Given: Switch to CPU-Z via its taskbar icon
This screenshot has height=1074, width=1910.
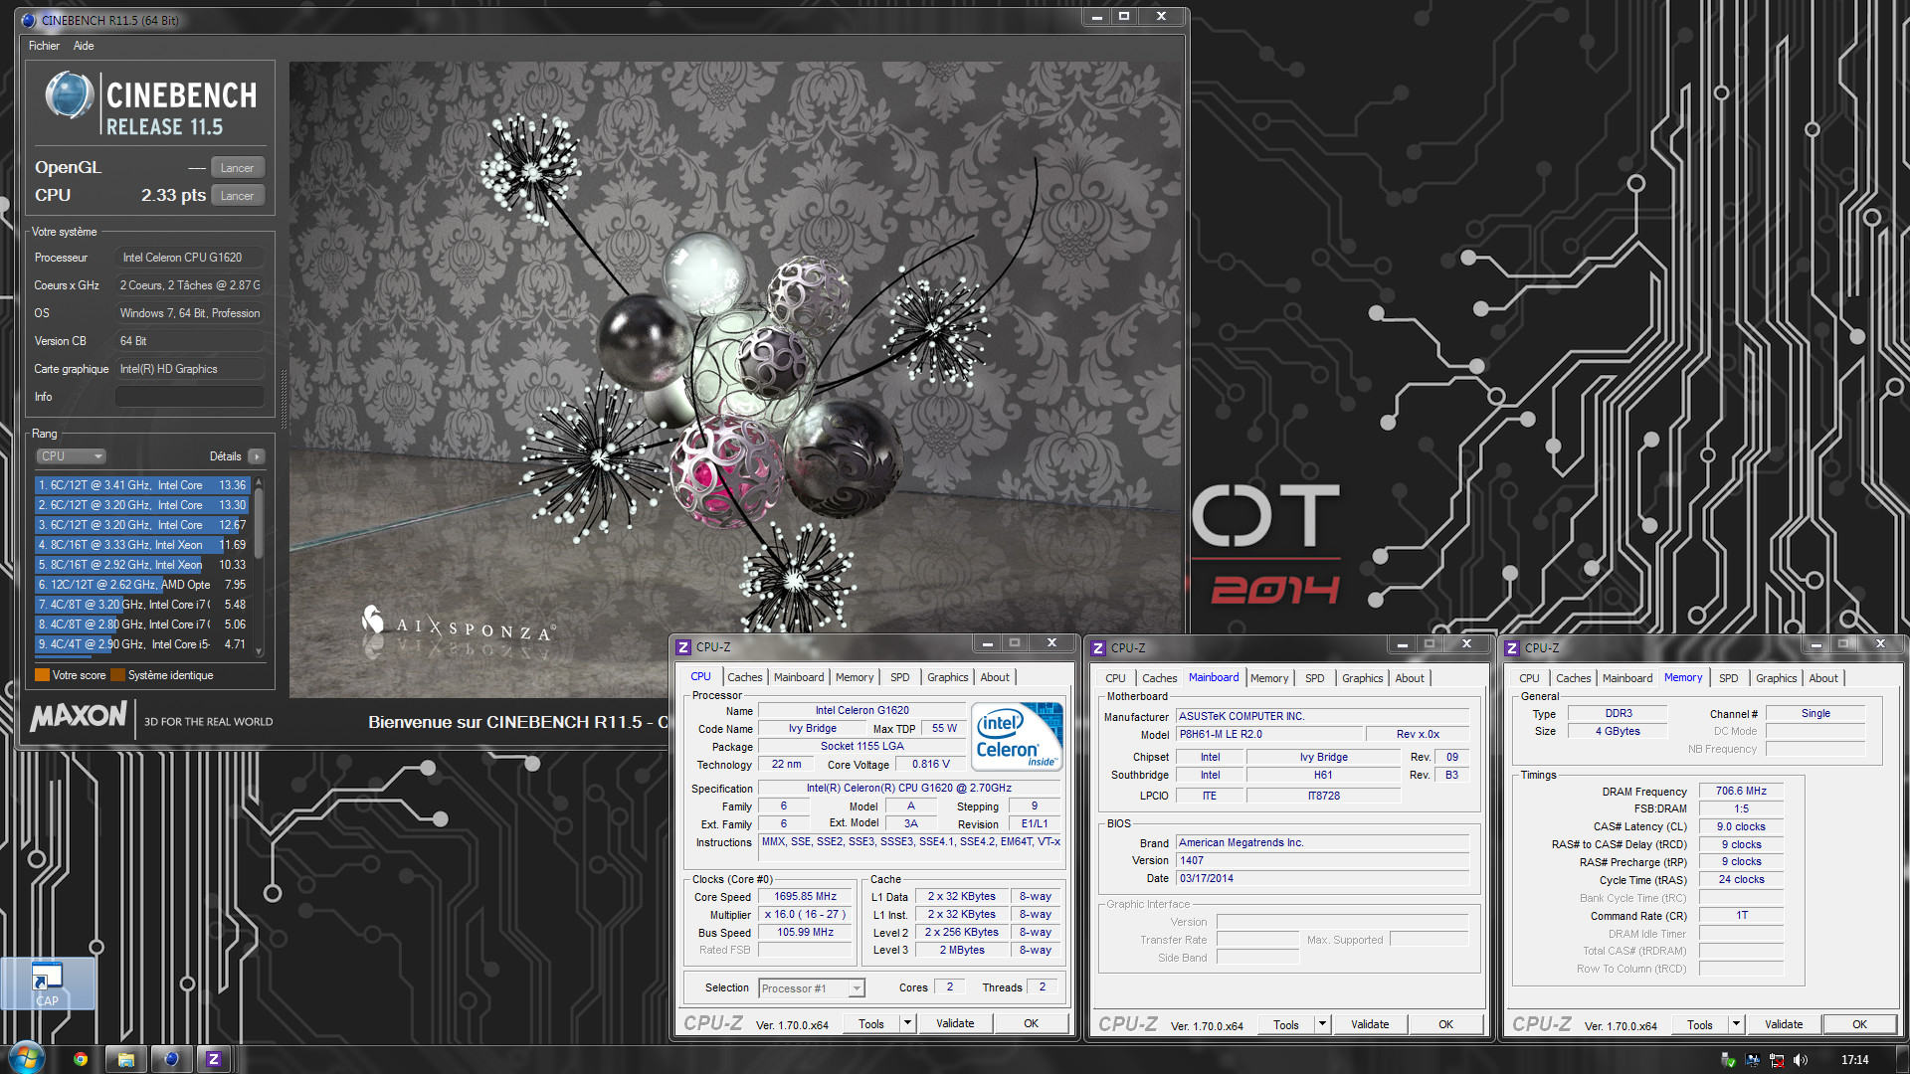Looking at the screenshot, I should point(214,1059).
